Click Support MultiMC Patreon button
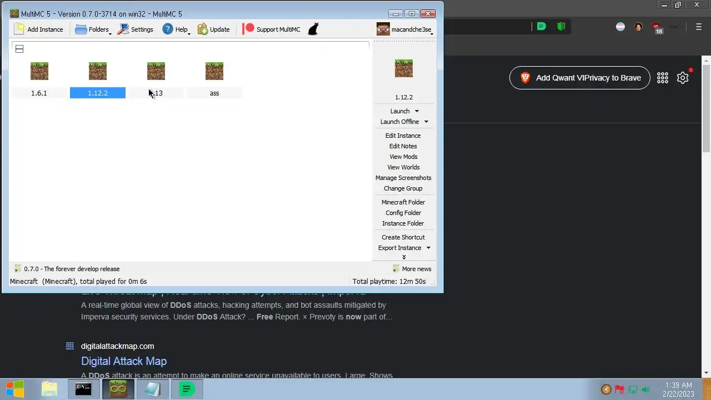 tap(272, 29)
